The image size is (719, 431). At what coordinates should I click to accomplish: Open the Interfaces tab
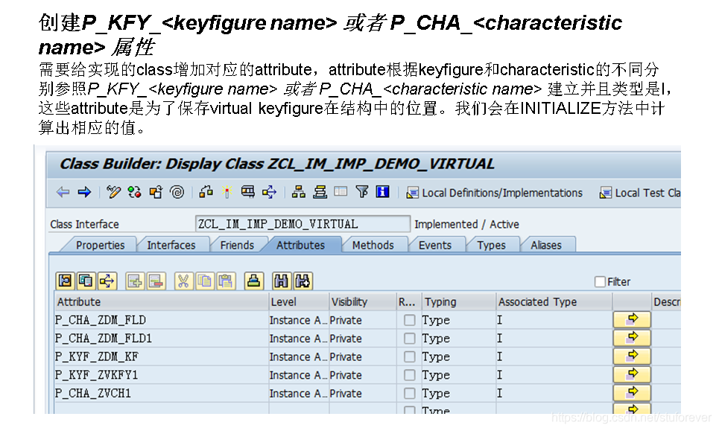(x=171, y=245)
